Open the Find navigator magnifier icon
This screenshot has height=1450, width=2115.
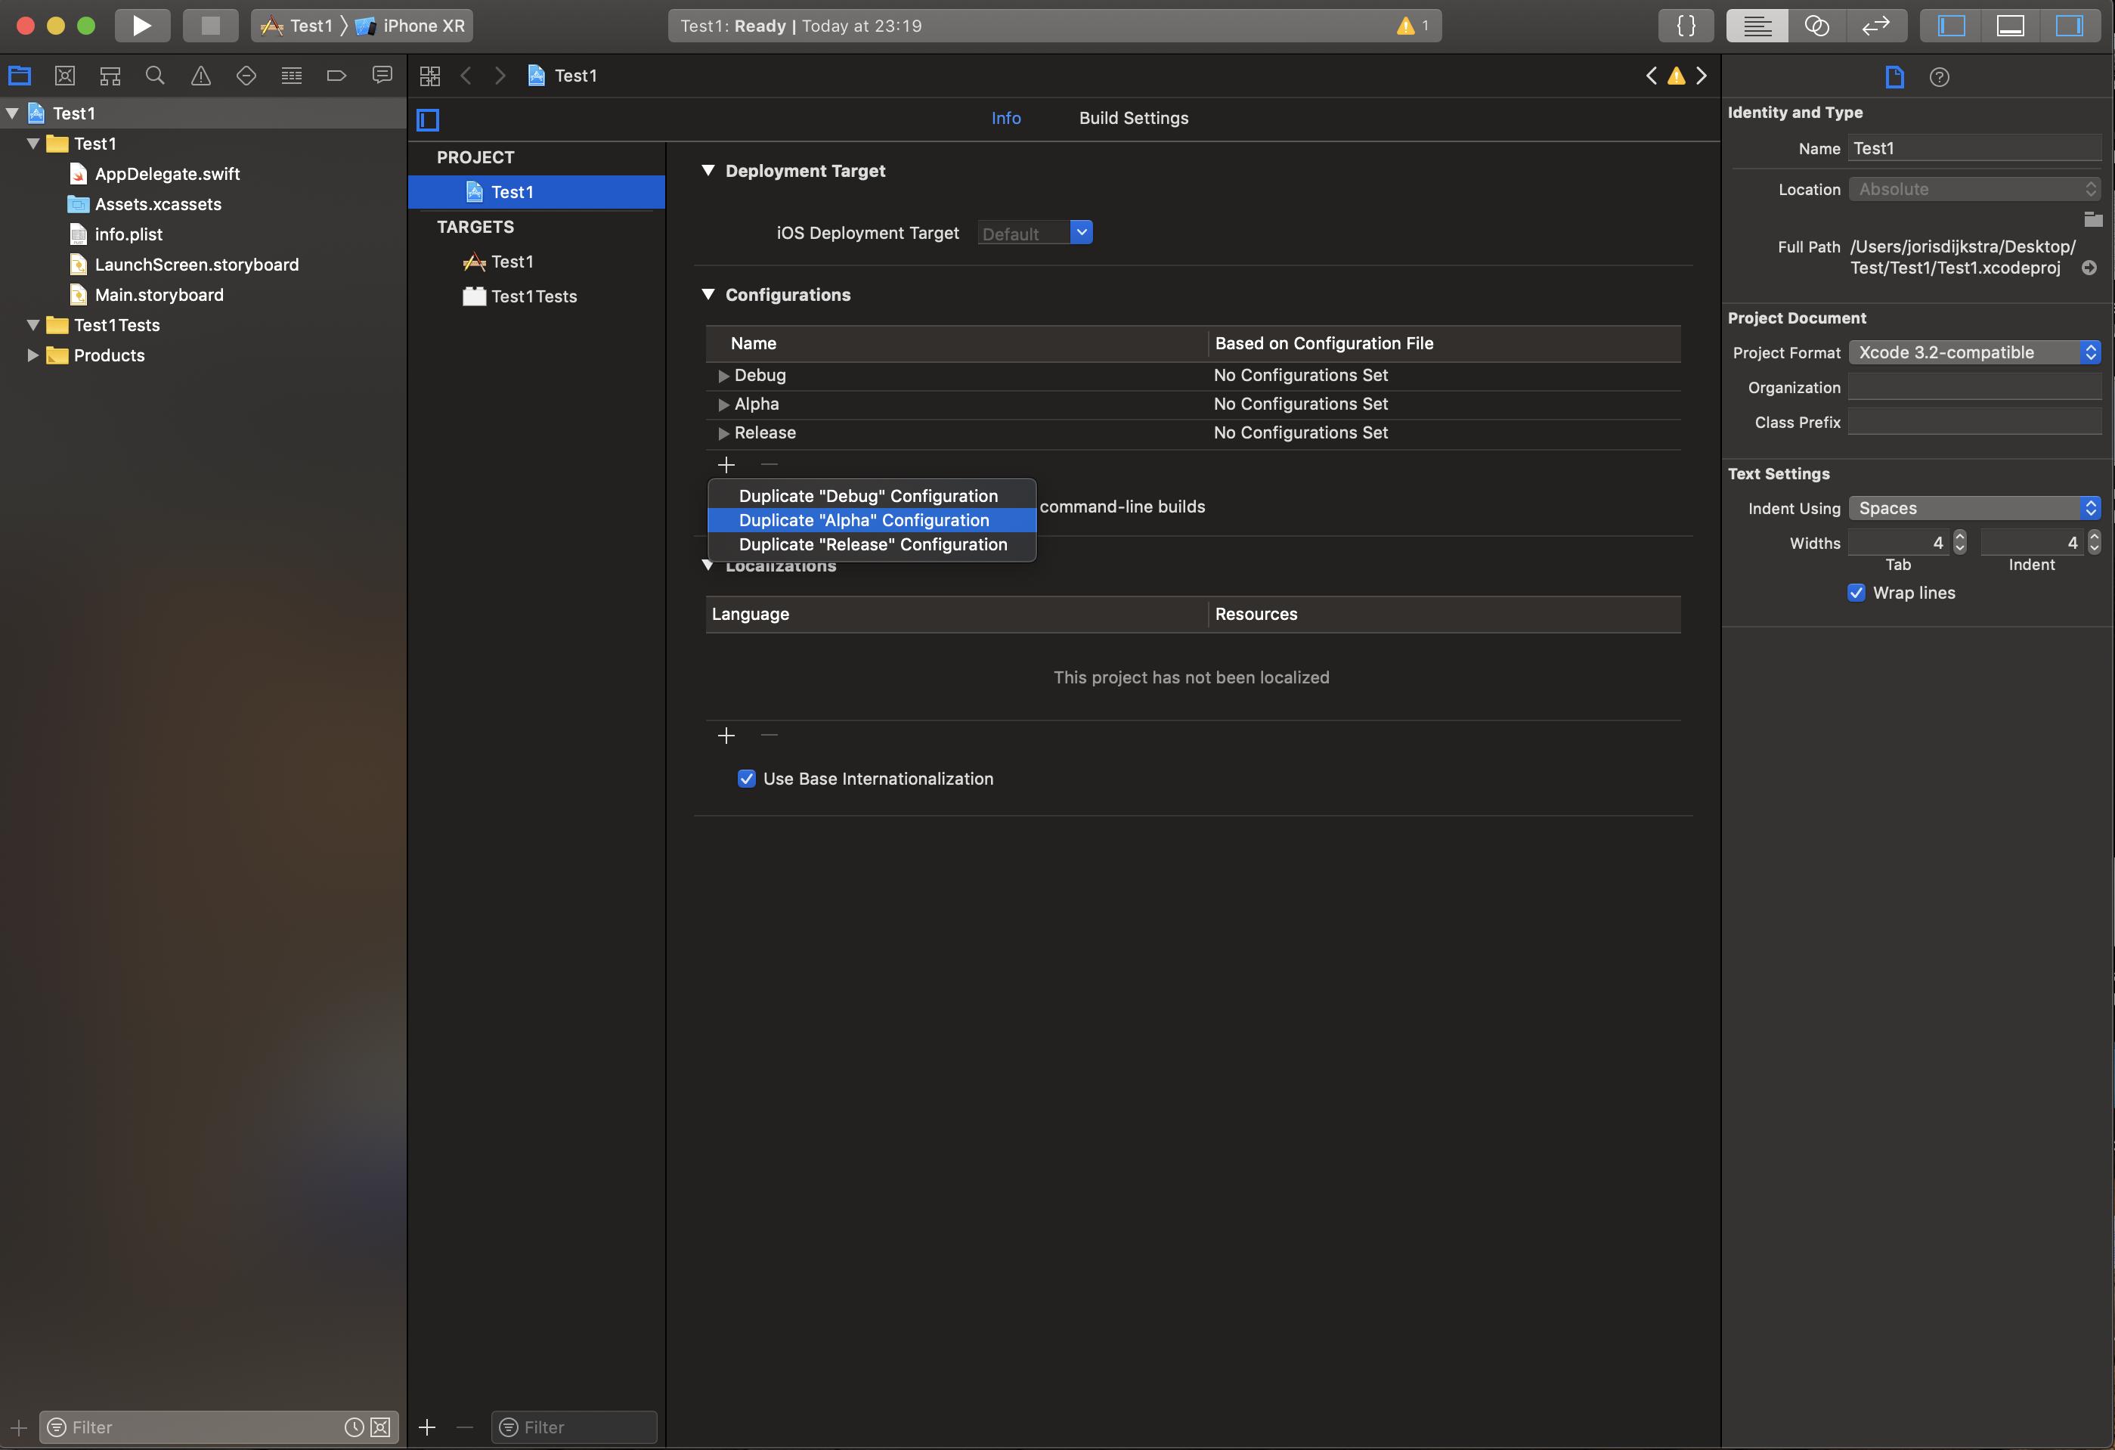pos(156,76)
